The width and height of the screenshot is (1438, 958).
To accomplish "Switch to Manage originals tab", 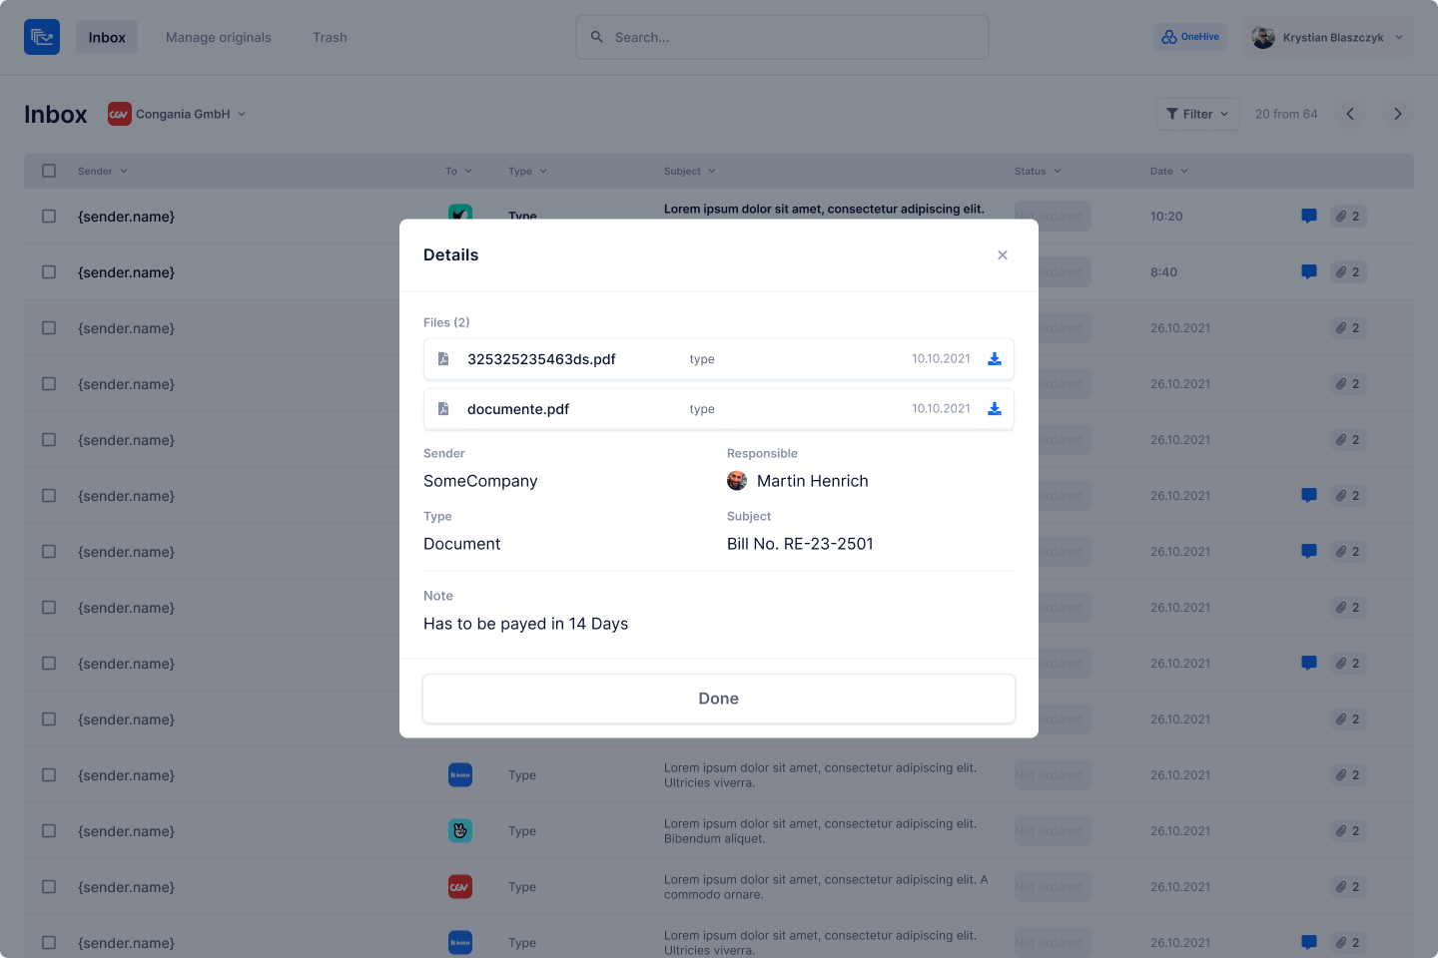I will (x=219, y=38).
